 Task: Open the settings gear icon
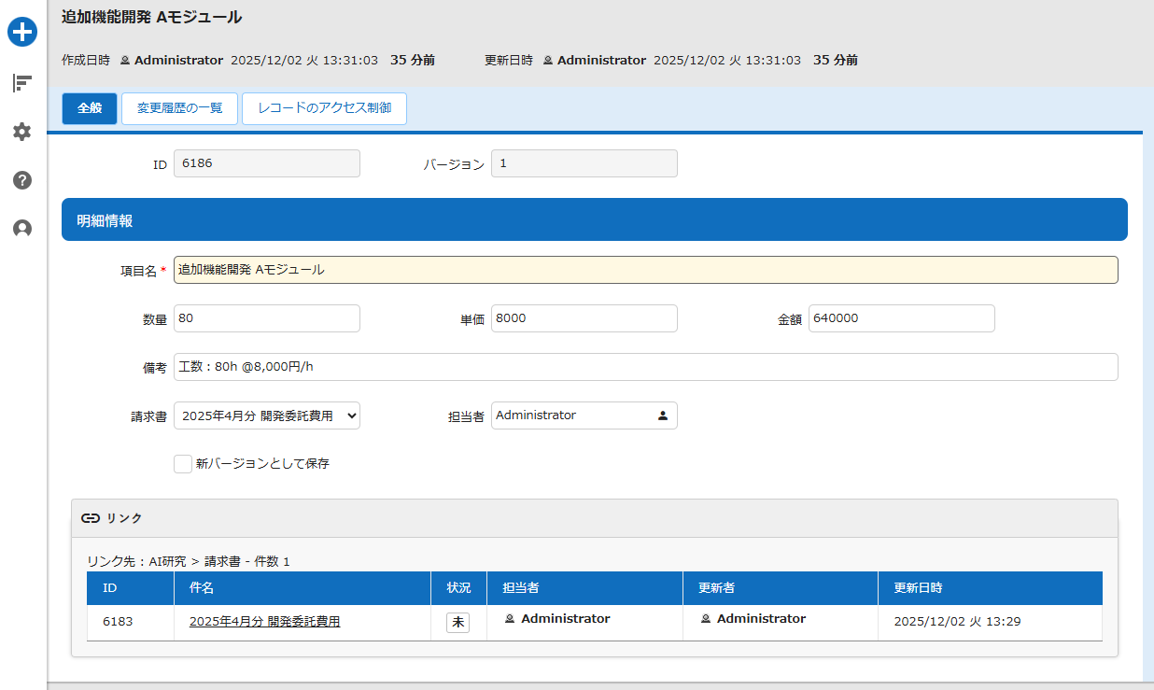(x=22, y=132)
